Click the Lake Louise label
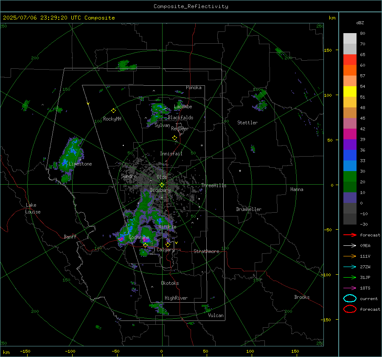 point(33,208)
